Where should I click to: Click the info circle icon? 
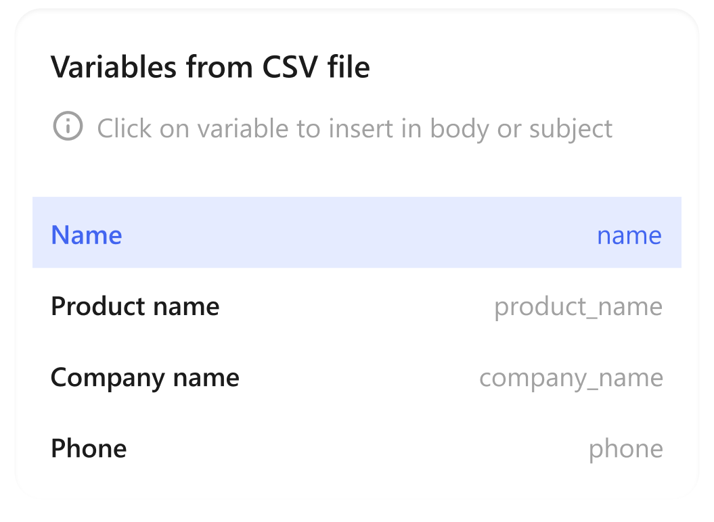[x=68, y=126]
